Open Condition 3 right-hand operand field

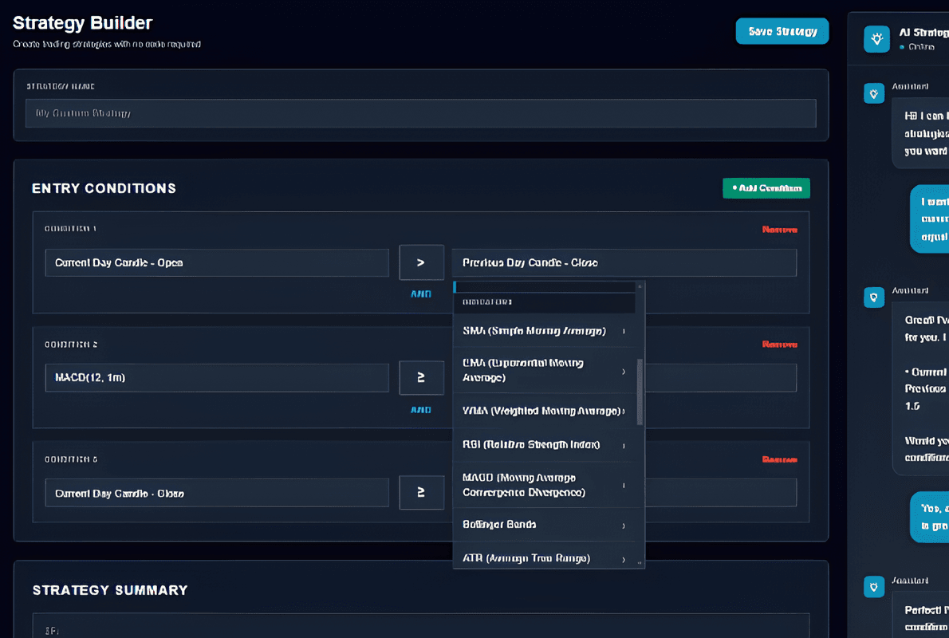pos(721,493)
